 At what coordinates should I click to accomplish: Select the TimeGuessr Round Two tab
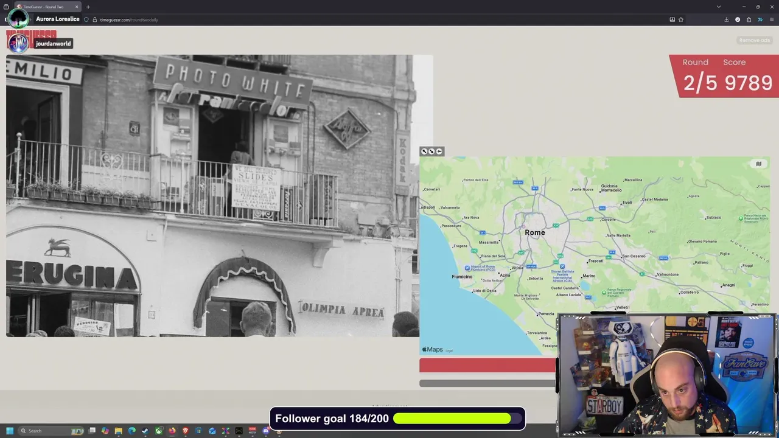(x=47, y=7)
